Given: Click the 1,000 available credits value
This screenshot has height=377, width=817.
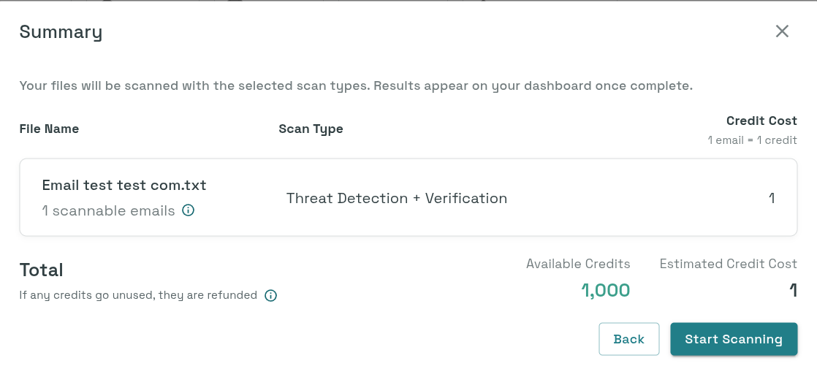Looking at the screenshot, I should click(606, 290).
